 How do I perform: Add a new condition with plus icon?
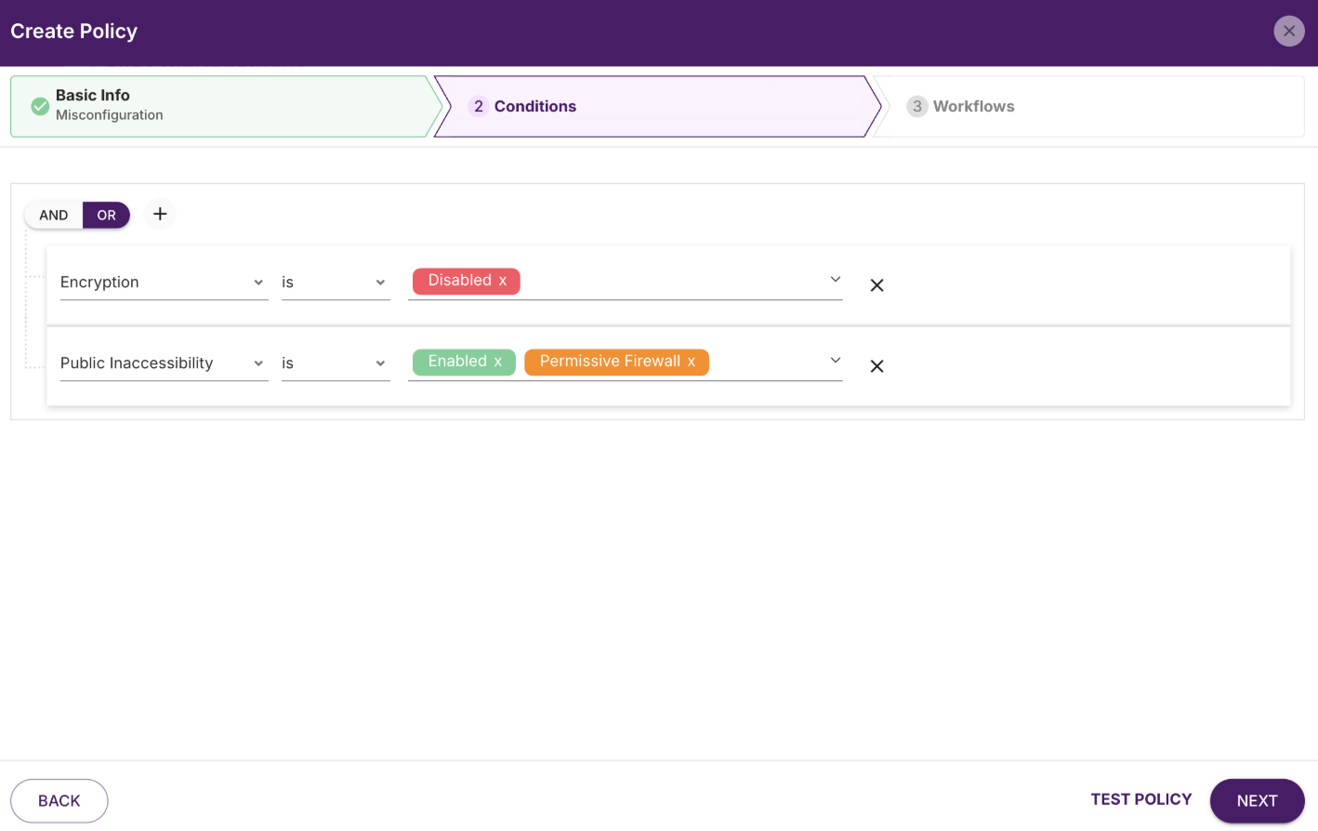tap(160, 214)
